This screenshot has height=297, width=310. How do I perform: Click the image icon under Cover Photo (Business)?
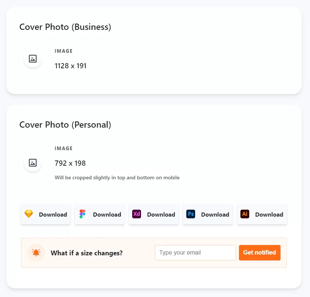tap(33, 59)
